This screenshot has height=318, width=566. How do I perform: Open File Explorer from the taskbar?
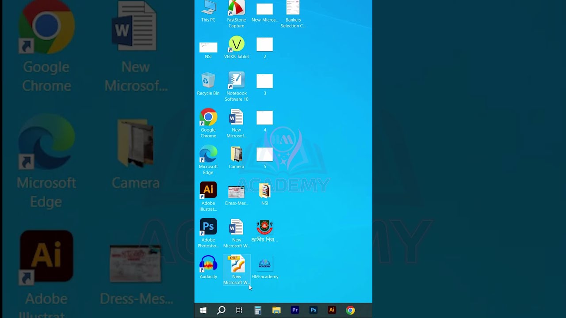click(x=276, y=310)
